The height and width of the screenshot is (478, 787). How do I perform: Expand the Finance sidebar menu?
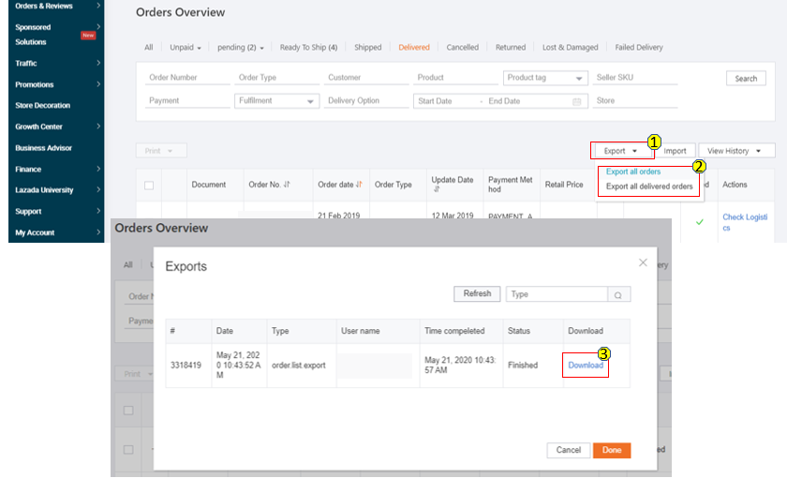tap(57, 170)
